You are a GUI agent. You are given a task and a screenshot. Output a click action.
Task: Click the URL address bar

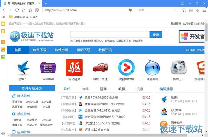point(85,10)
